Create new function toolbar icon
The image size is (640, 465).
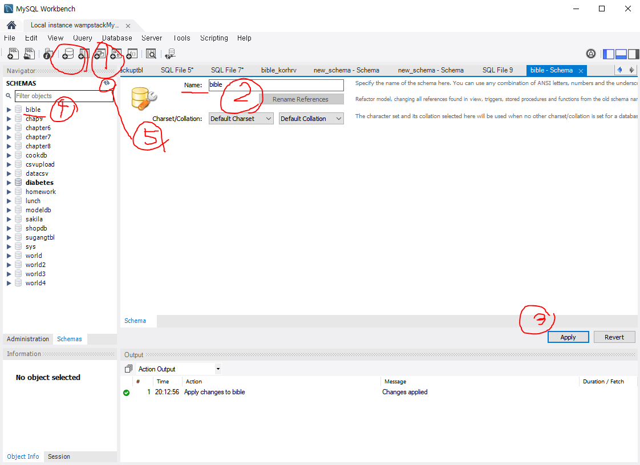pyautogui.click(x=131, y=54)
